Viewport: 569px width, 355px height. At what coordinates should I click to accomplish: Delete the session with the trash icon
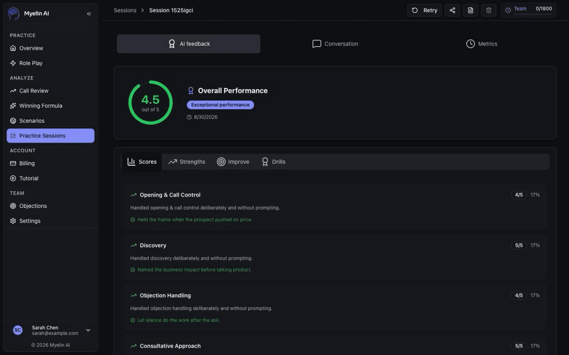489,10
